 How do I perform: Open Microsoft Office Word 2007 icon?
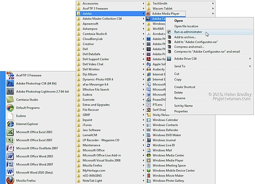coord(10,164)
